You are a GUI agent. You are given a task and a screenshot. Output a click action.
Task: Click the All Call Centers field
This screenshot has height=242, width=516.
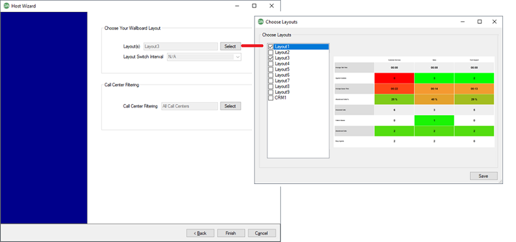190,106
